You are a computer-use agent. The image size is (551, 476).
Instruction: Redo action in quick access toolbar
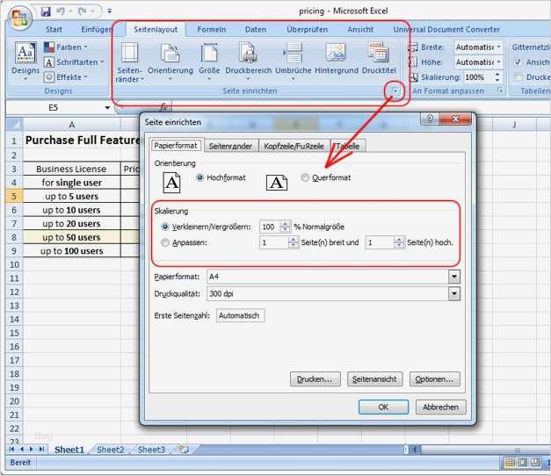pos(83,11)
